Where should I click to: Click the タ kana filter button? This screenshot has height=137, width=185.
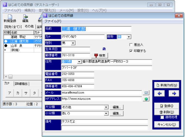pos(34,93)
